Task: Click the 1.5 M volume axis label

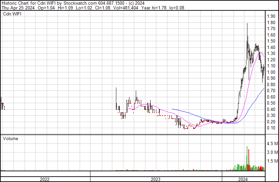Action: pos(272,161)
